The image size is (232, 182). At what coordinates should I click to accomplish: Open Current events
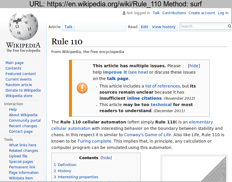click(x=19, y=79)
